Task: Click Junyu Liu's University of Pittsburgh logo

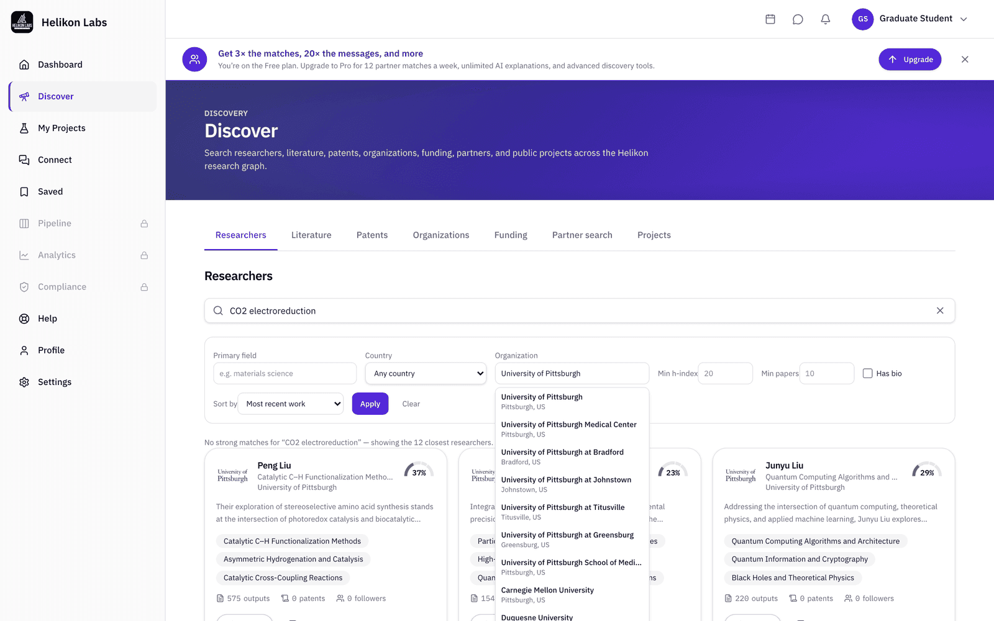Action: click(741, 476)
